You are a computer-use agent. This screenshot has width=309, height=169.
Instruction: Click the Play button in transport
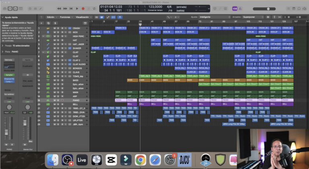coord(77,9)
